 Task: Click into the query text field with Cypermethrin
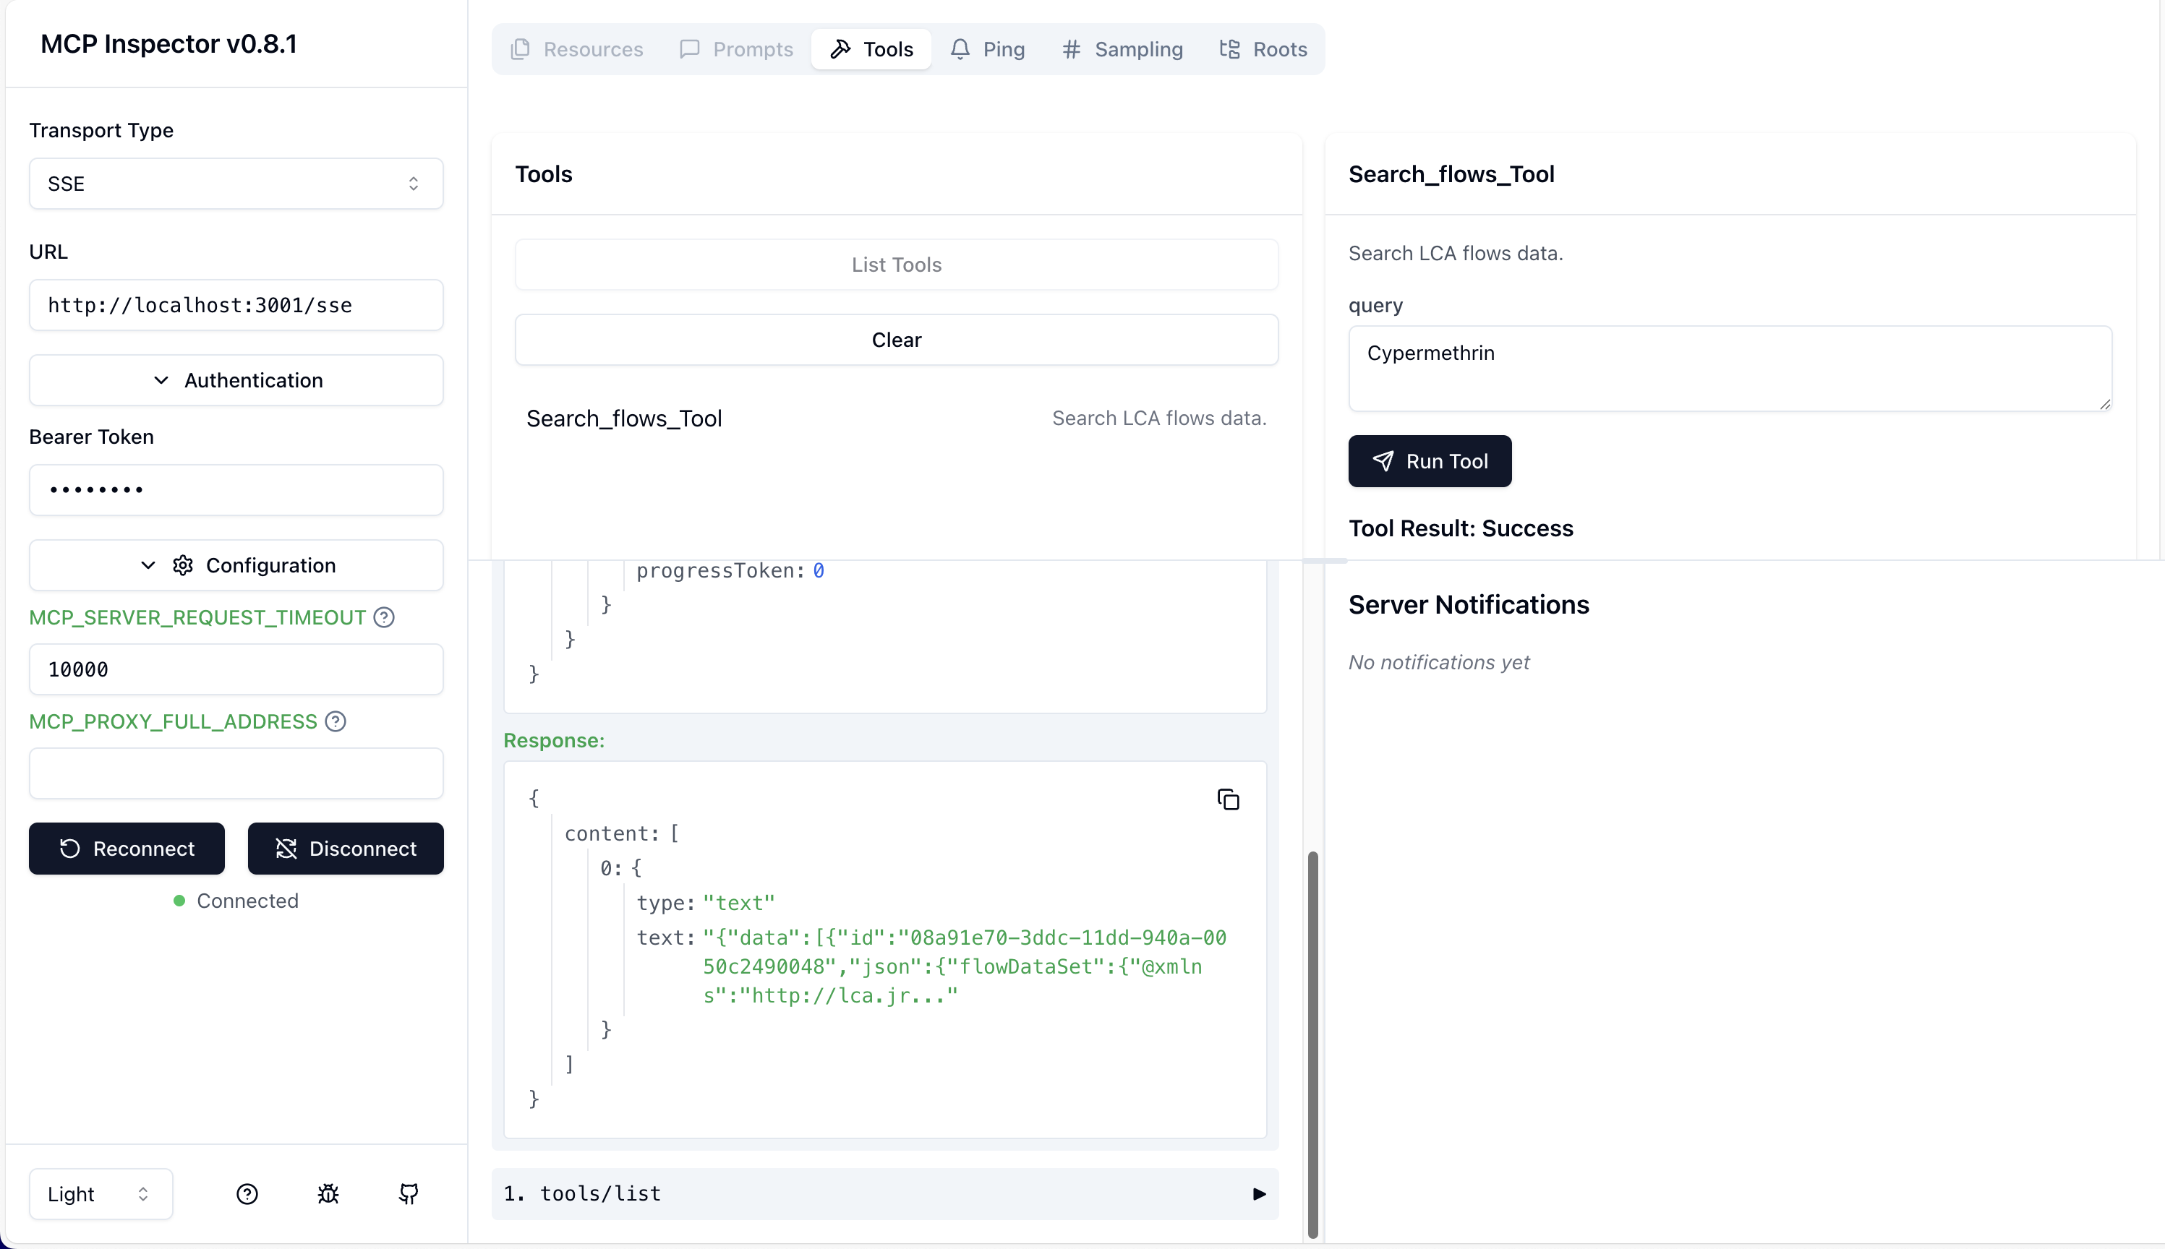[x=1728, y=368]
